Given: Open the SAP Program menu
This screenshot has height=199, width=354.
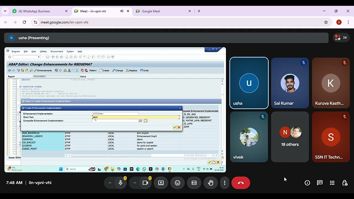Looking at the screenshot, I should tap(16, 51).
